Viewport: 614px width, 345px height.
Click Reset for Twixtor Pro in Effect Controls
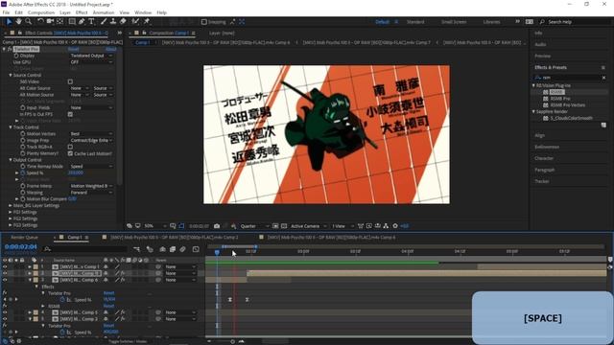click(x=73, y=49)
